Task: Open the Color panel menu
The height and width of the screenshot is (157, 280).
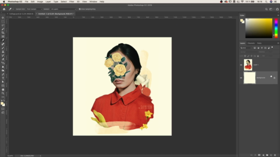Action: [278, 15]
